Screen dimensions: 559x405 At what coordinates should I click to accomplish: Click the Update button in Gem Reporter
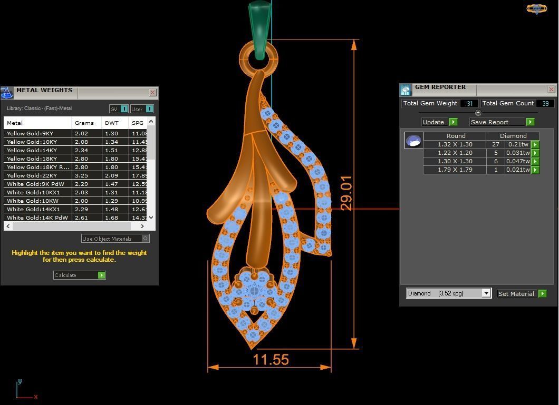[439, 122]
